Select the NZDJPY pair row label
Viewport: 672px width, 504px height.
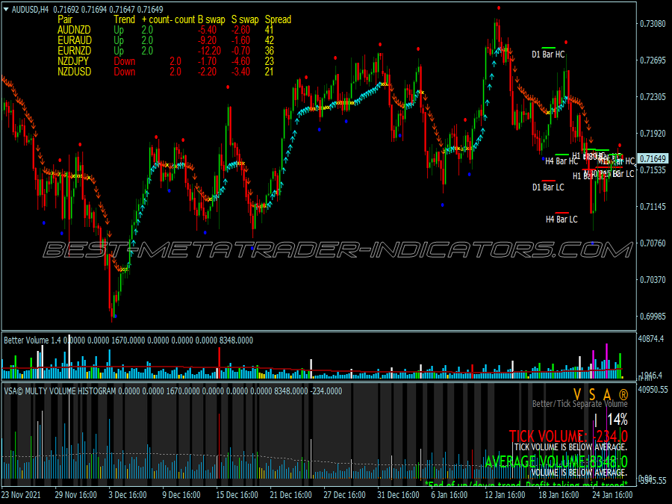coord(73,61)
